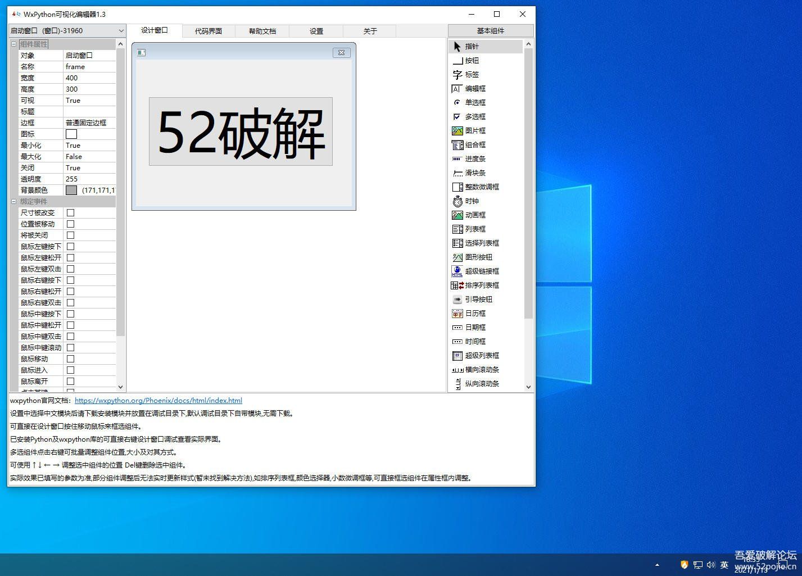
Task: Edit the 透明度 value 255
Action: pos(89,179)
